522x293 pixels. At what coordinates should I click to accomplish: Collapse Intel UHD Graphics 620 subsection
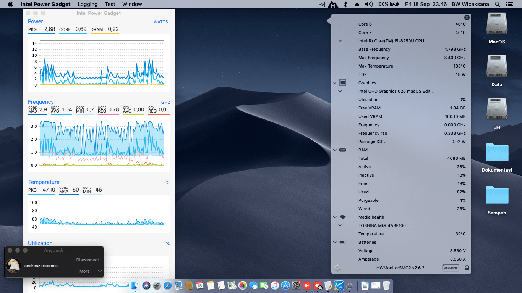(340, 91)
